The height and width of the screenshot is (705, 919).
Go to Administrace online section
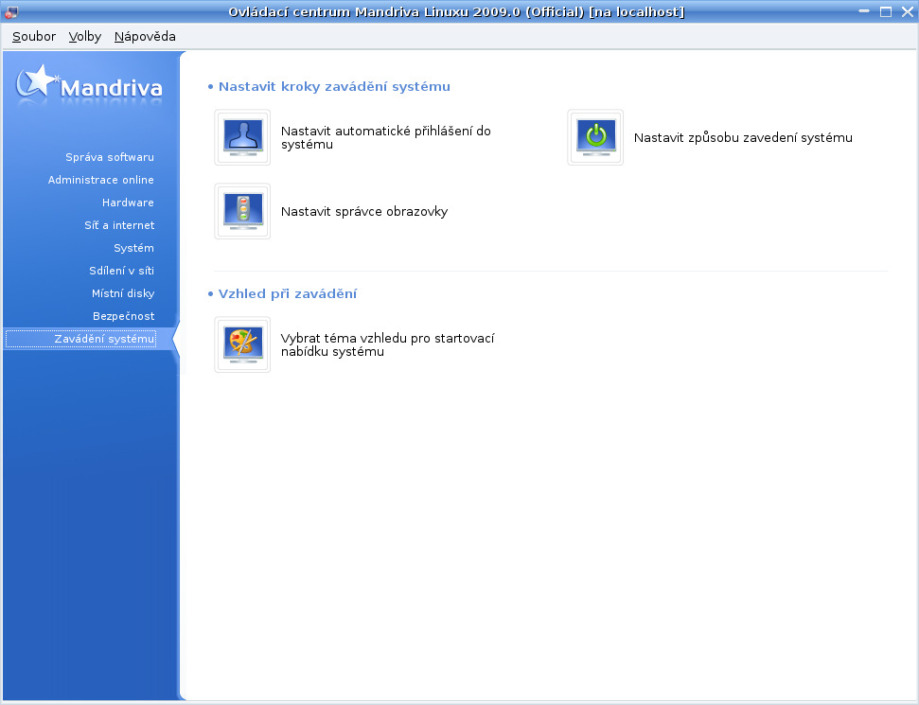pyautogui.click(x=101, y=180)
